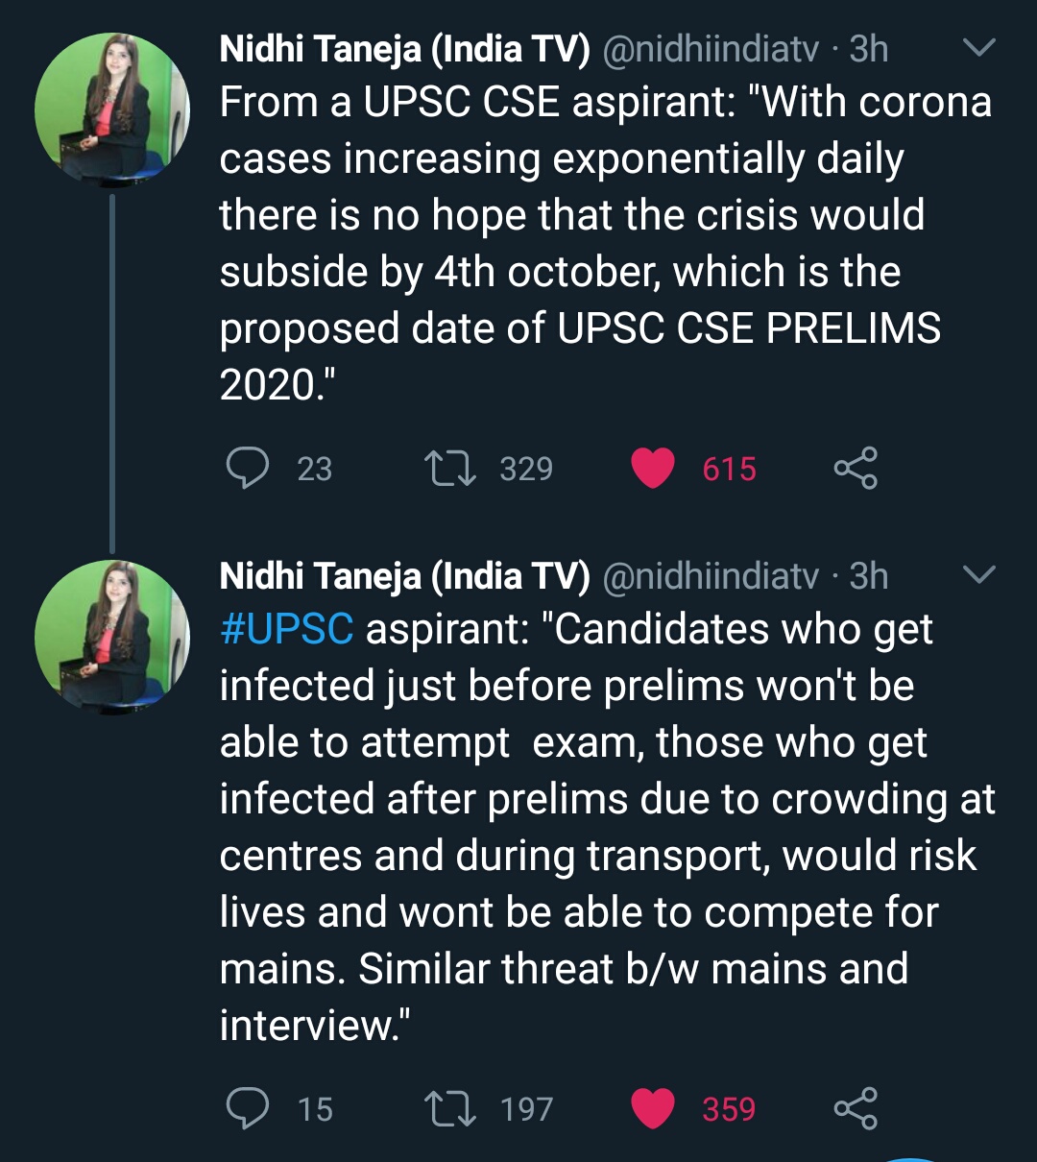Reply to the first corona cases tweet
1037x1162 pixels.
tap(247, 469)
